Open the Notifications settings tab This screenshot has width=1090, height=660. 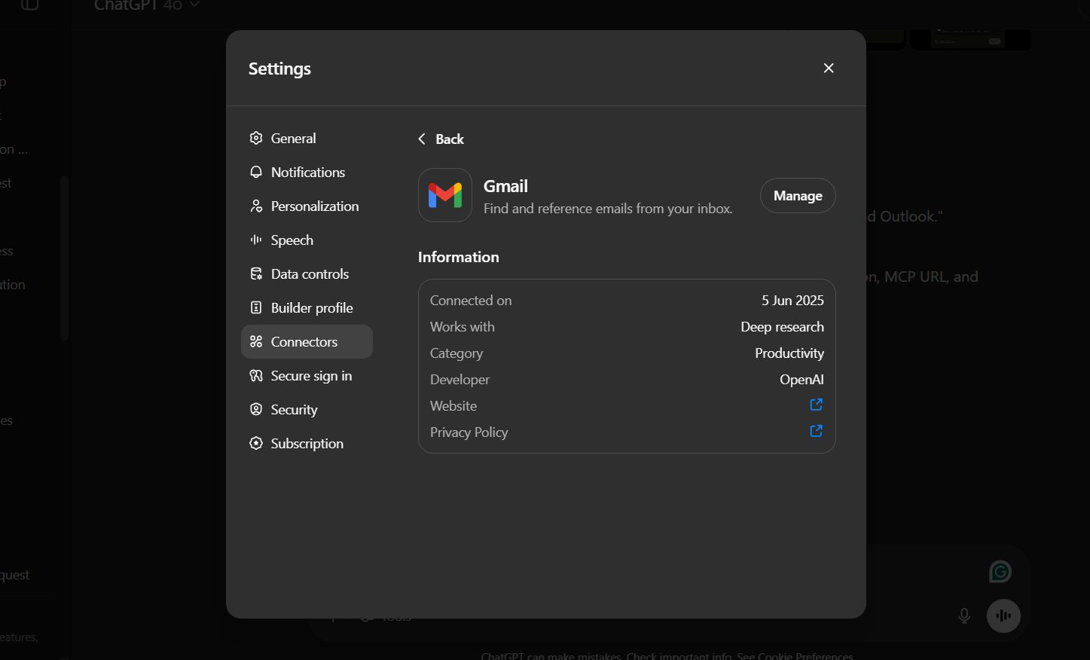pos(307,173)
